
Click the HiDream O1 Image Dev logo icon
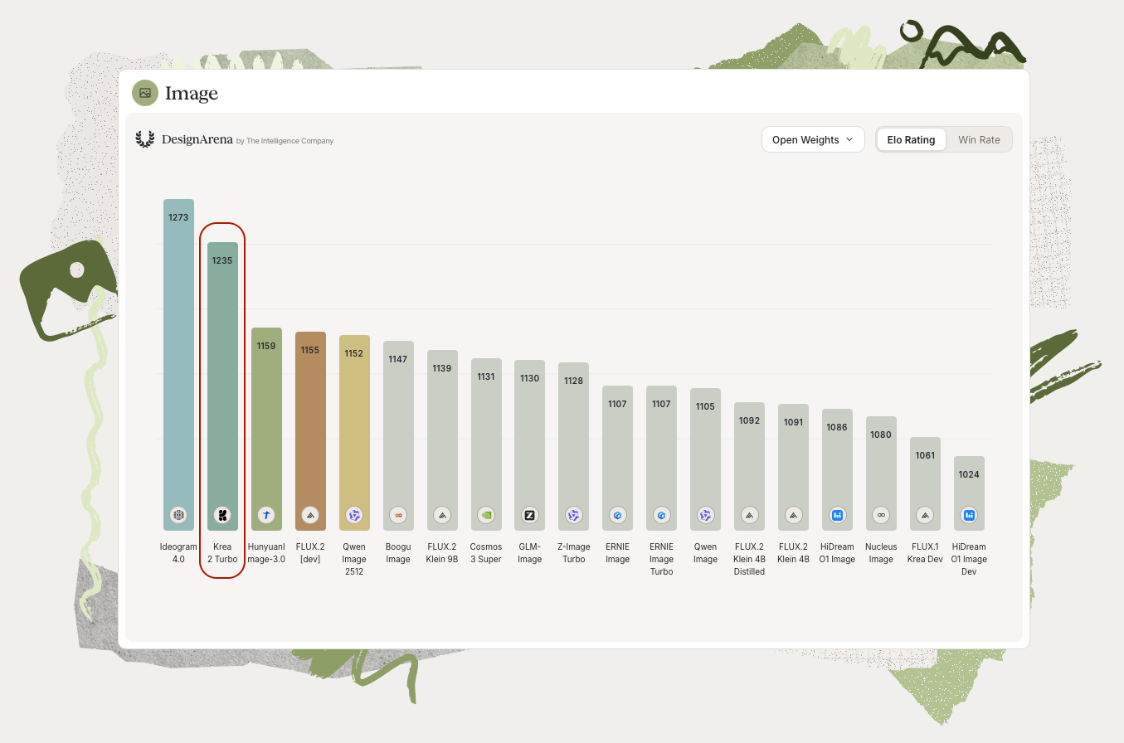coord(969,515)
